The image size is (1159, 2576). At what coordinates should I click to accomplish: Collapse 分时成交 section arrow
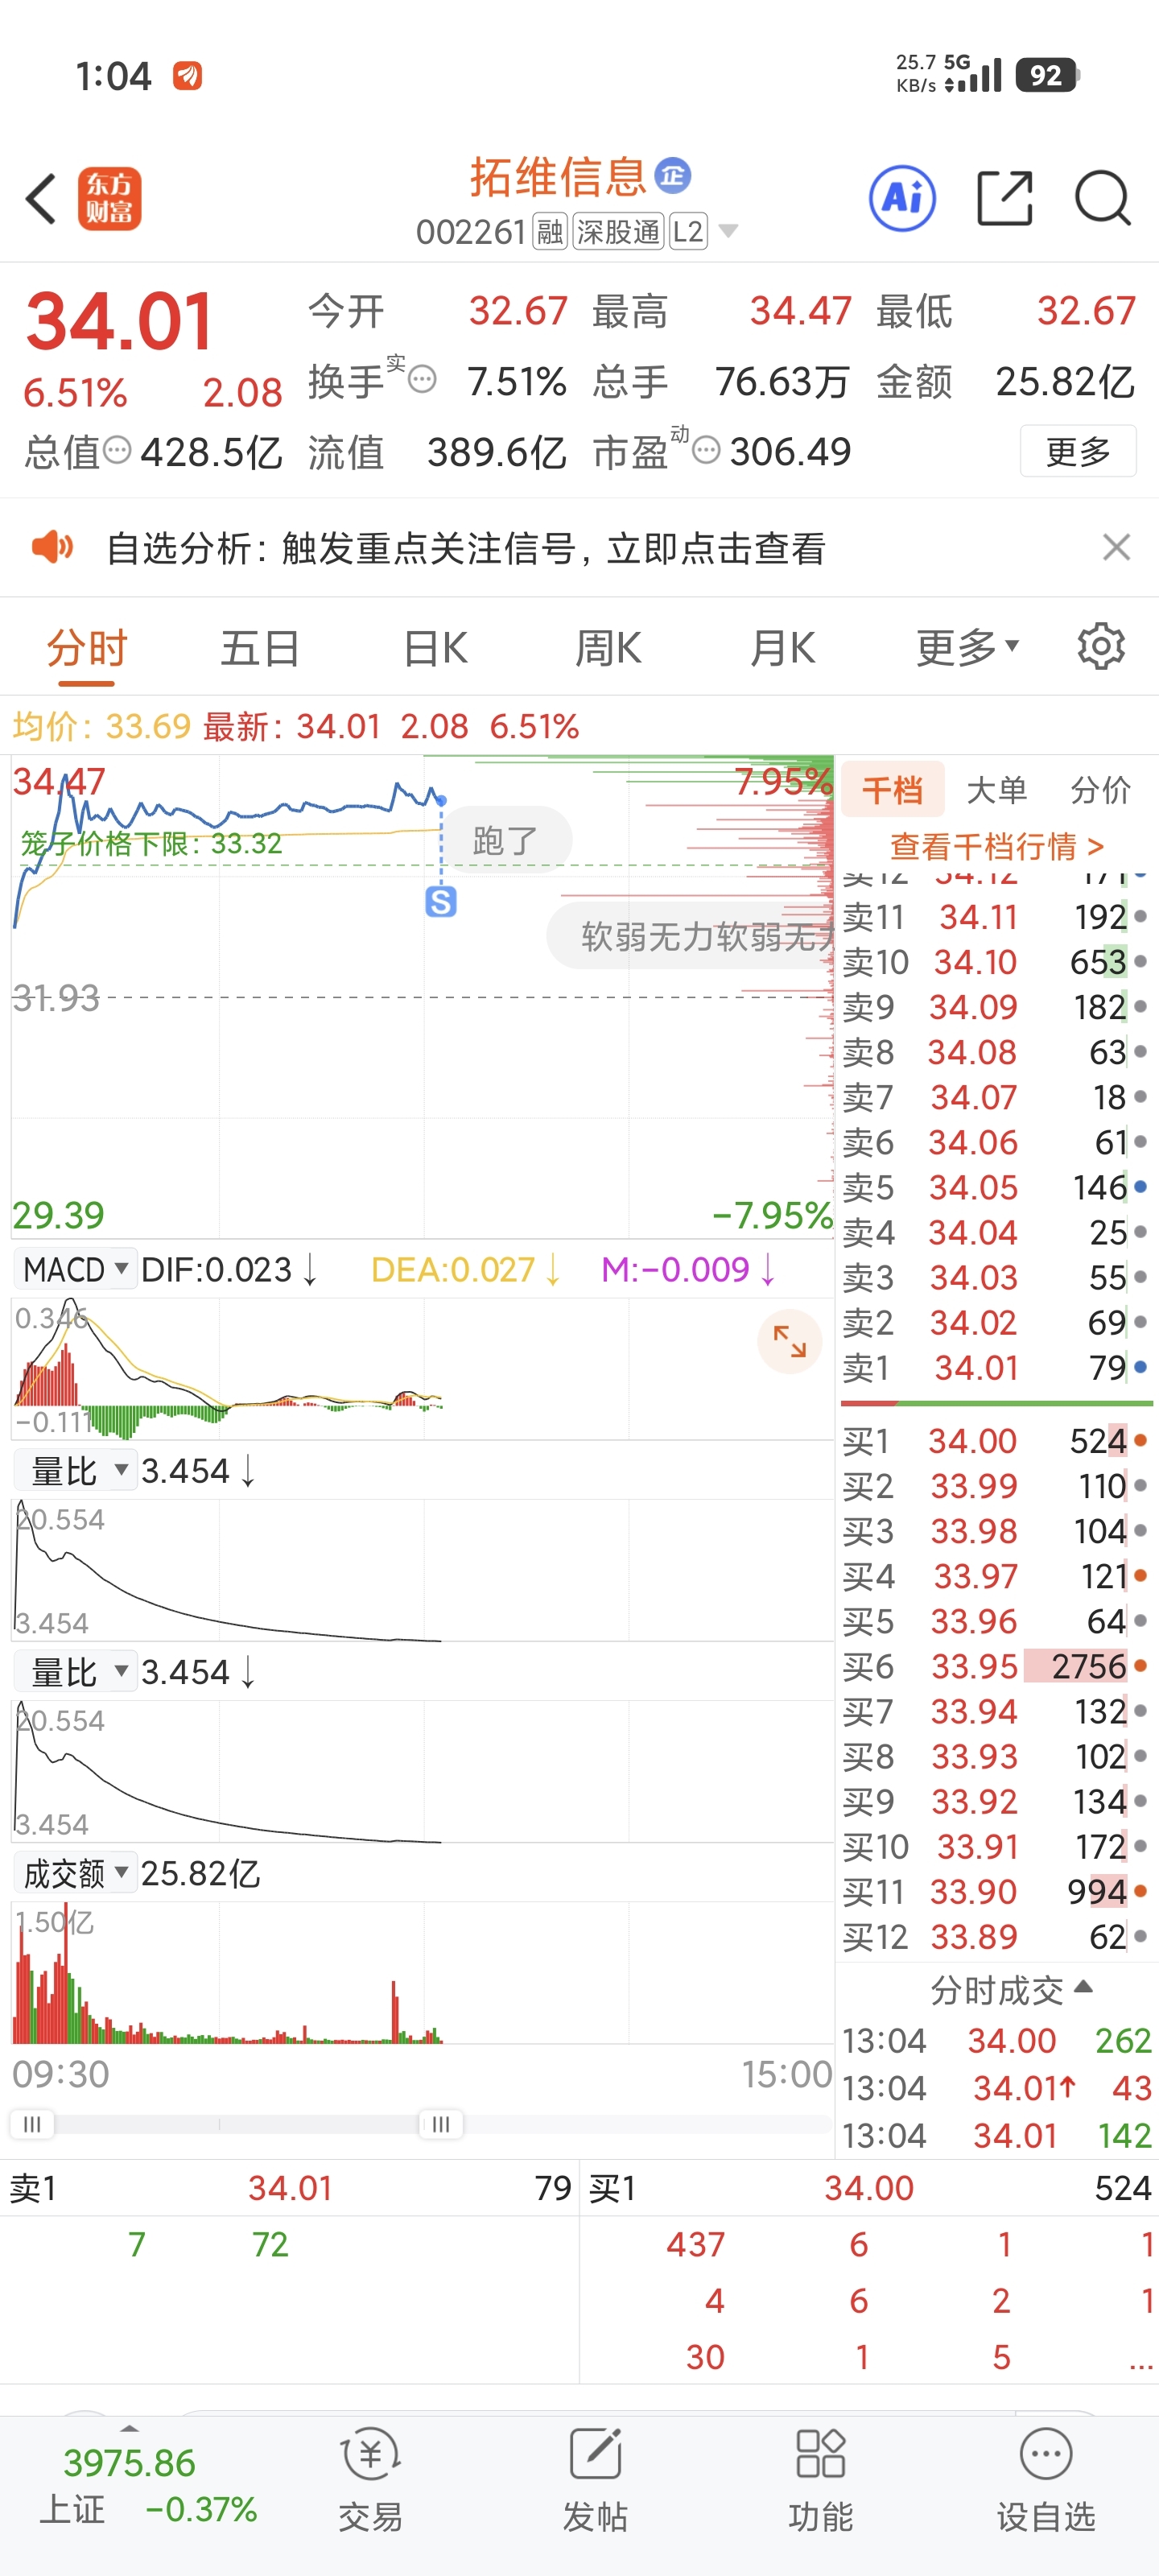[x=1082, y=1988]
